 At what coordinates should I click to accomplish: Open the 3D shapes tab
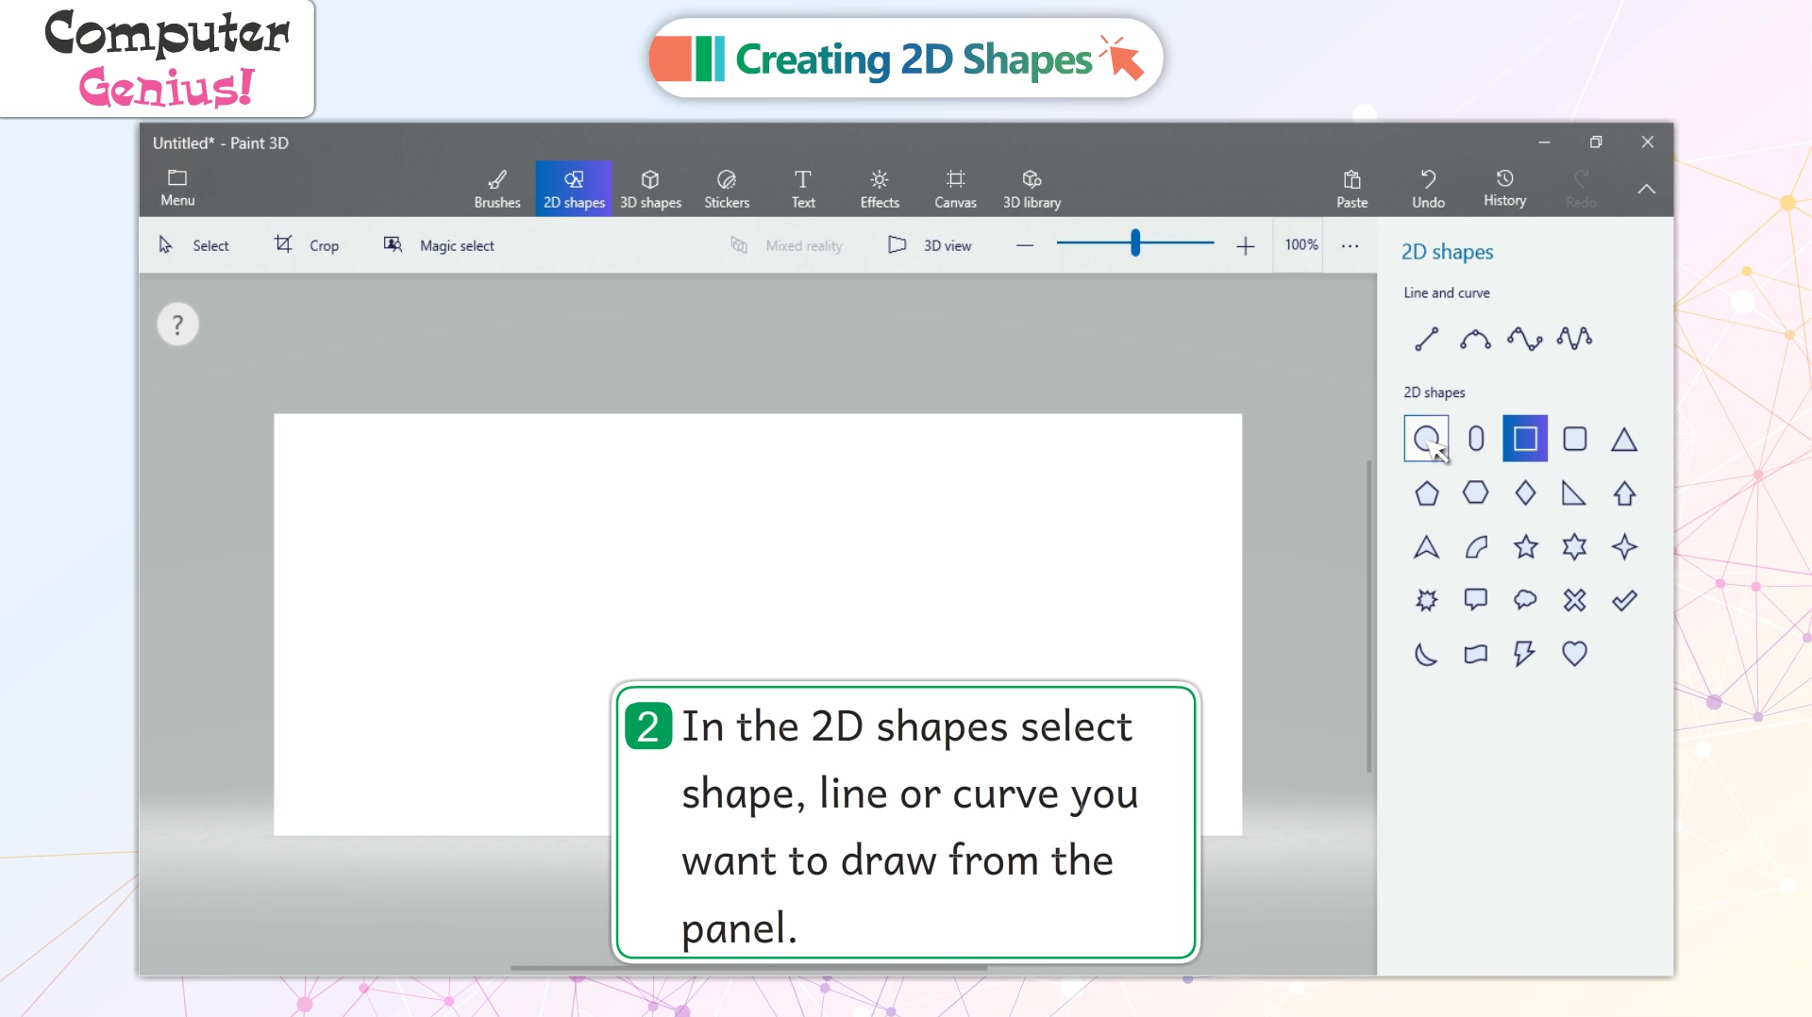650,189
